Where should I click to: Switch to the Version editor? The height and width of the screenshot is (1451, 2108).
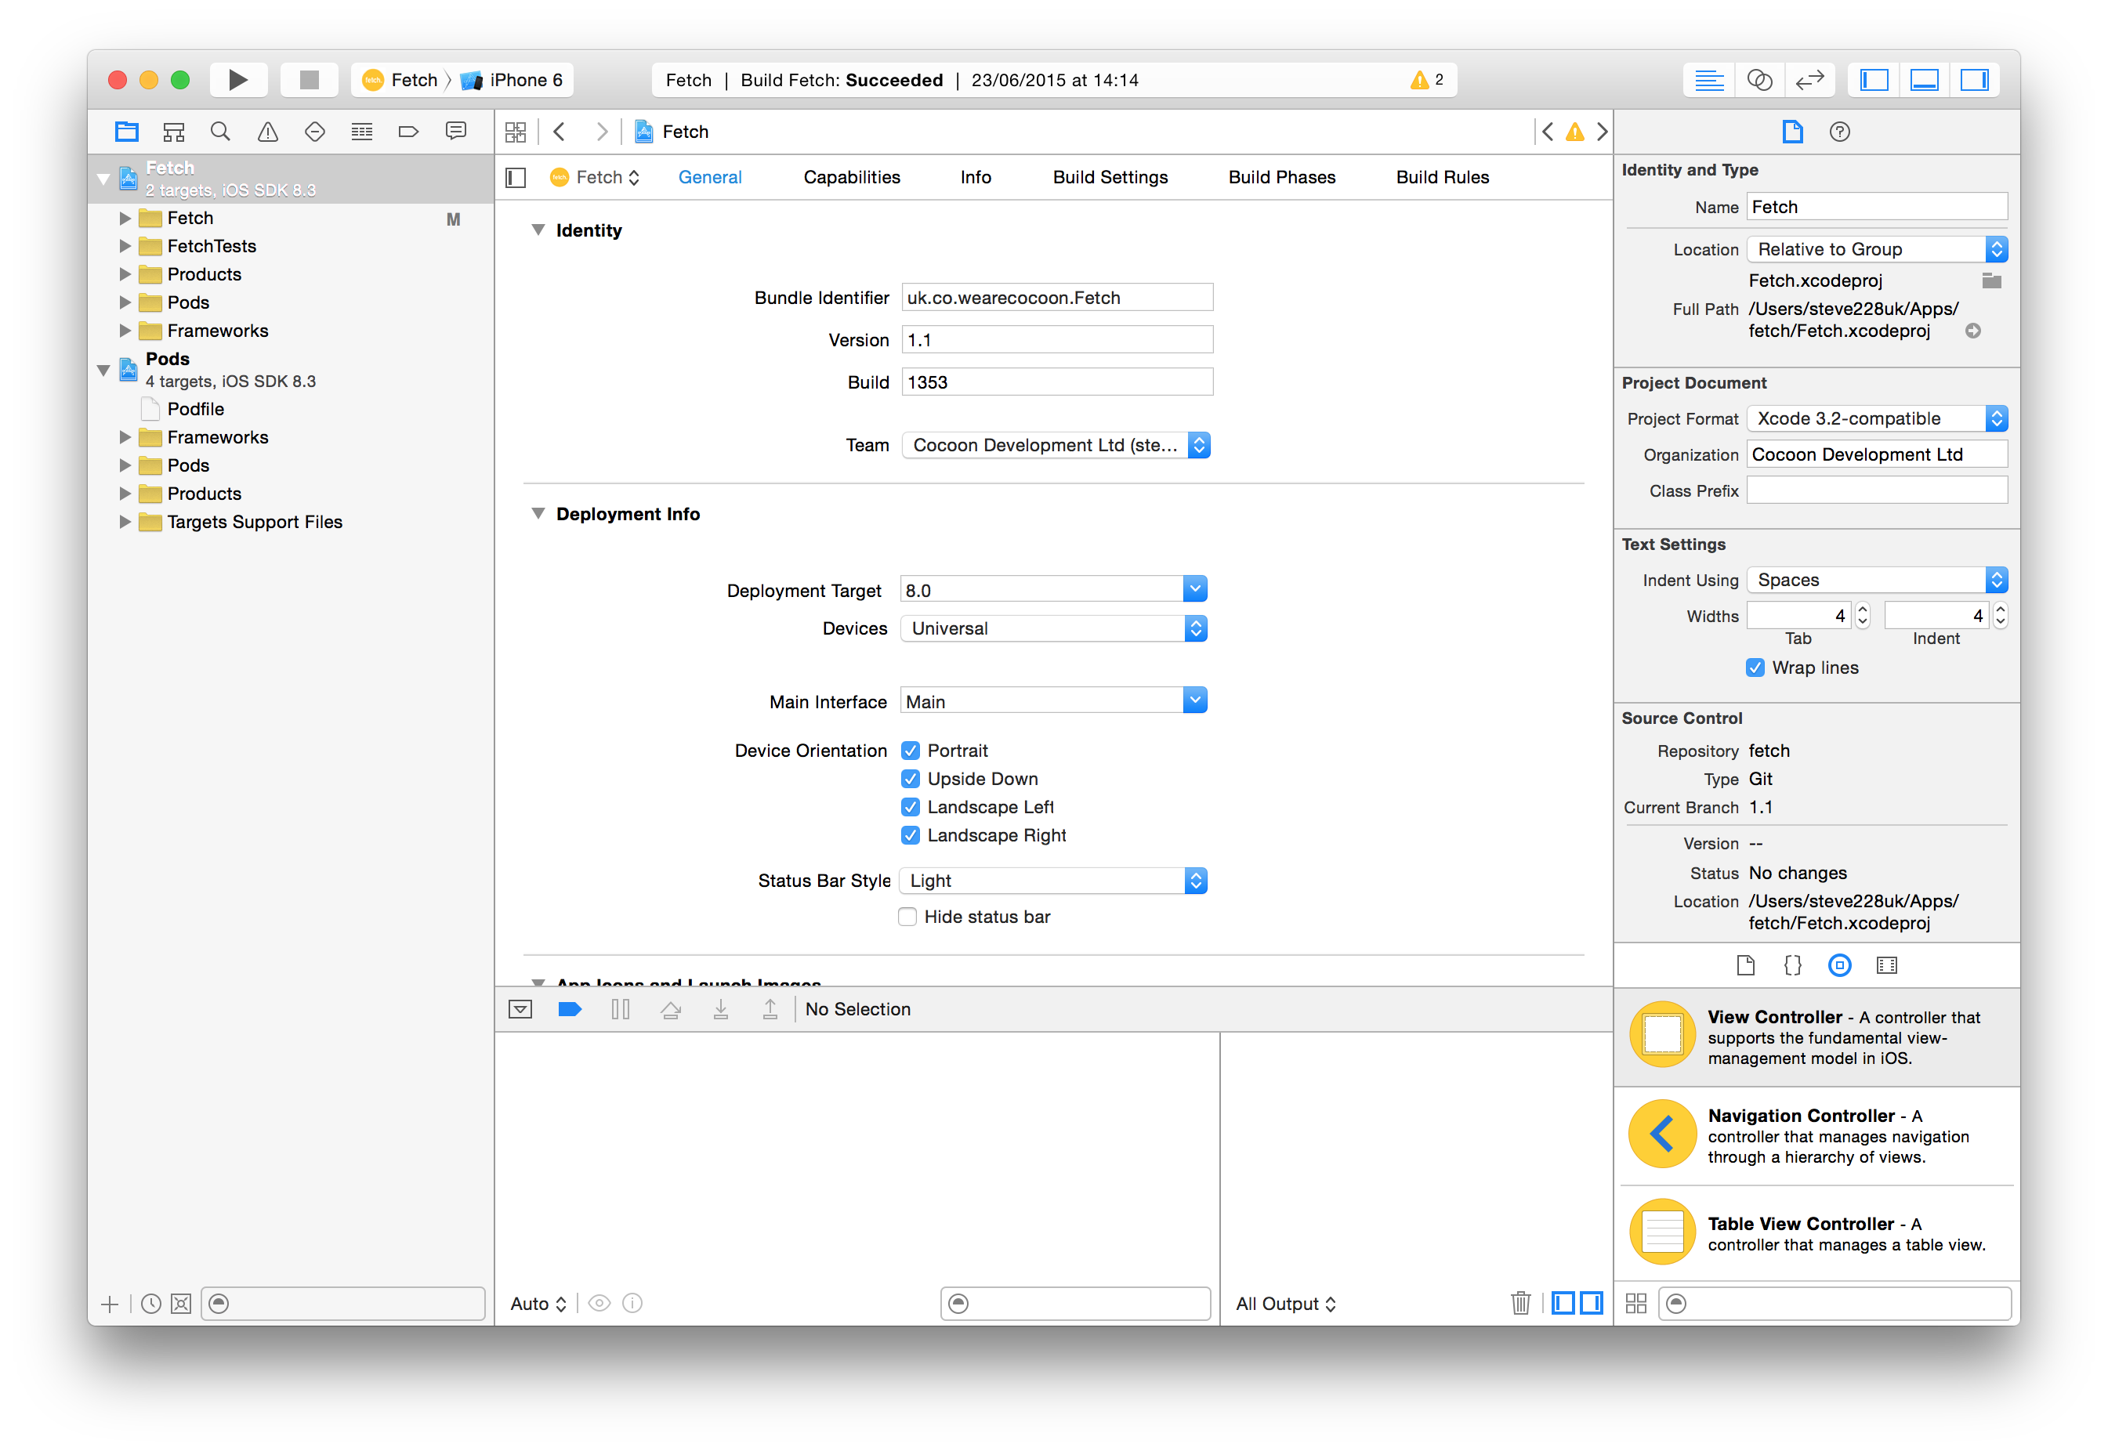[x=1809, y=80]
